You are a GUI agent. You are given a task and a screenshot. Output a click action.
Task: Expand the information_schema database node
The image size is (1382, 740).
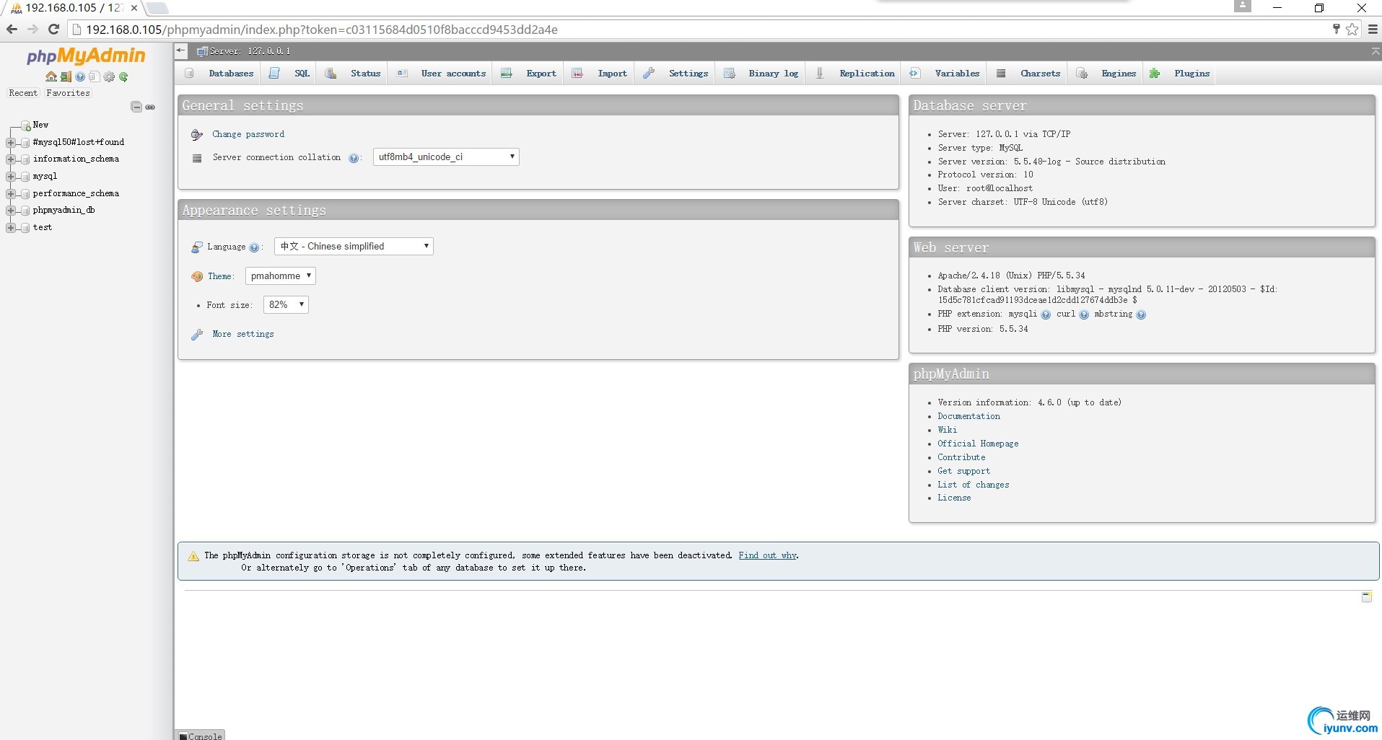(11, 159)
